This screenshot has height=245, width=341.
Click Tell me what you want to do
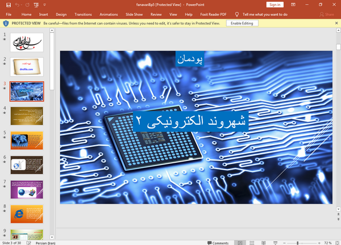coord(265,15)
